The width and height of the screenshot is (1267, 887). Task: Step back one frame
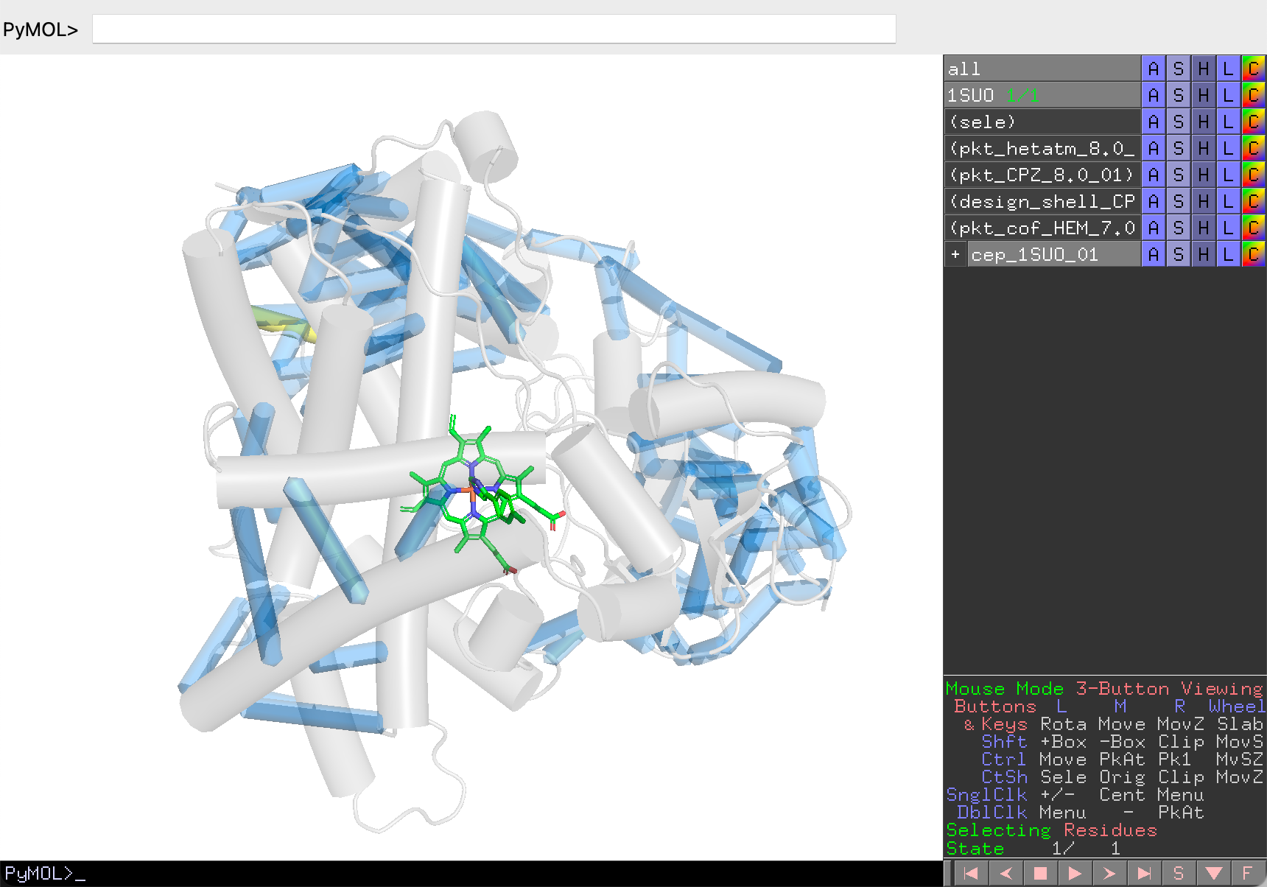pyautogui.click(x=1006, y=874)
